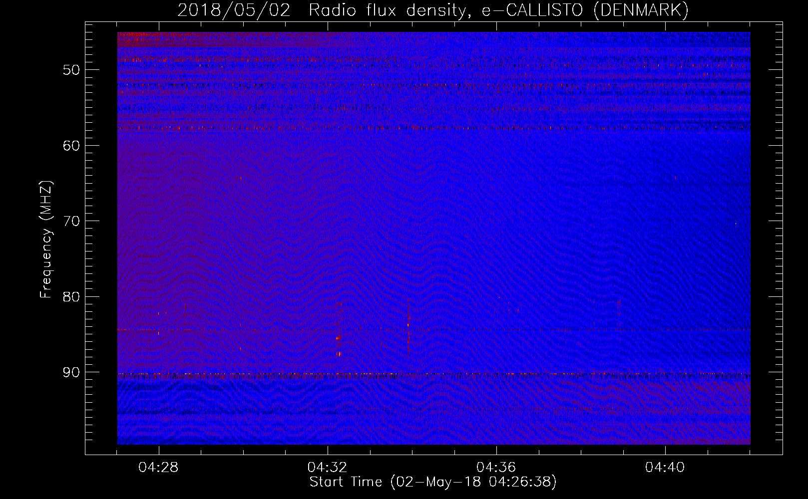This screenshot has height=499, width=808.
Task: Click the 04:40 time tick label
Action: [665, 468]
